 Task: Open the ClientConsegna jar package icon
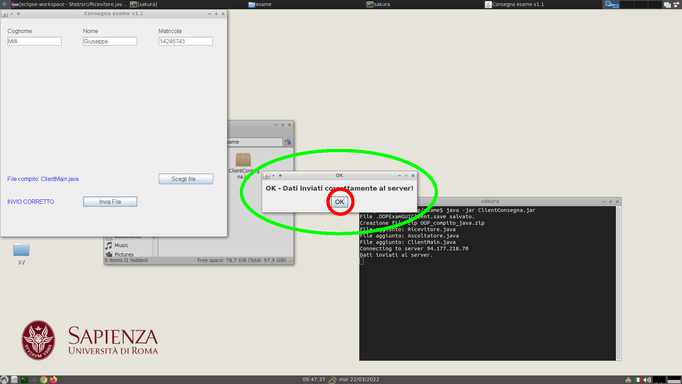[x=243, y=160]
